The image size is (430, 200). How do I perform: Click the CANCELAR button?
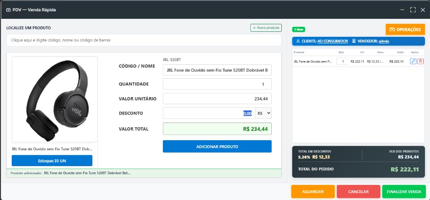point(359,192)
